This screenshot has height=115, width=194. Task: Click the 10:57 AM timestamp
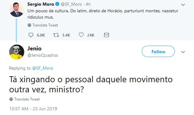point(33,109)
